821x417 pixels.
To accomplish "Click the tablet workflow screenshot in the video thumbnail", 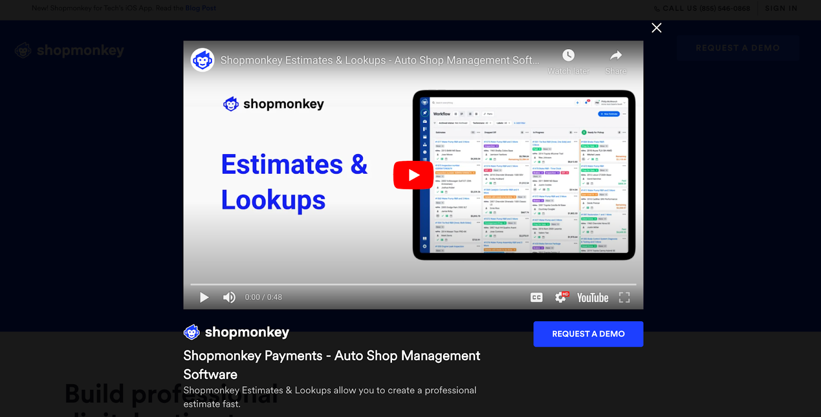I will click(524, 175).
